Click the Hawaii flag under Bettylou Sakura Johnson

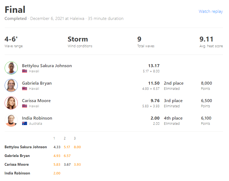coord(25,71)
